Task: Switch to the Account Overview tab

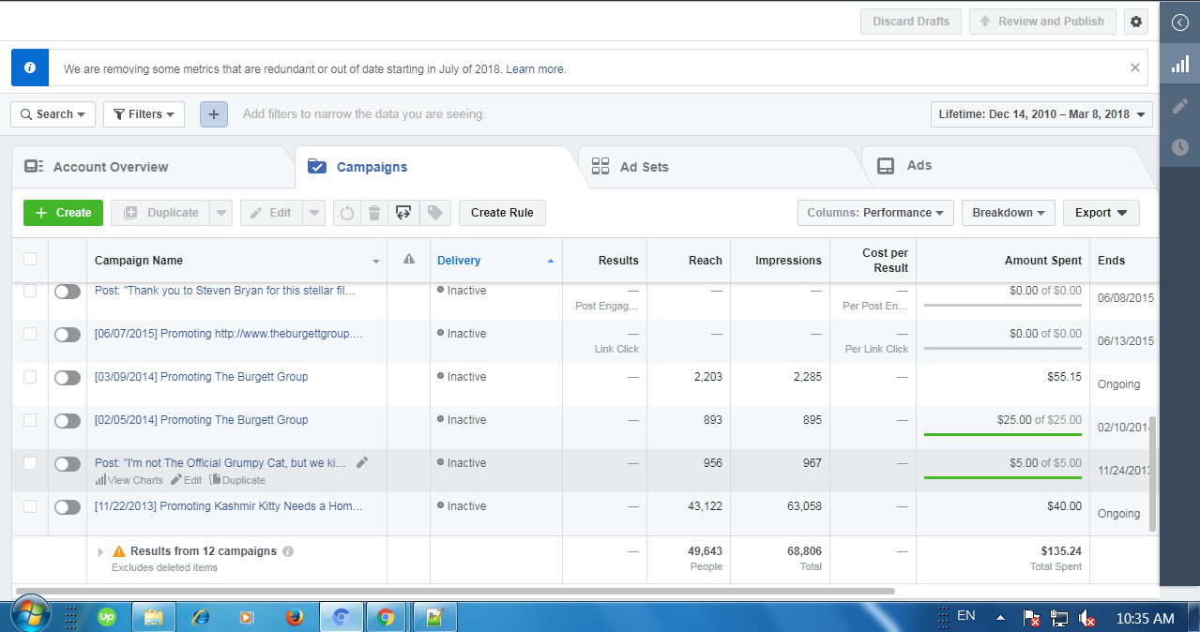Action: [110, 167]
